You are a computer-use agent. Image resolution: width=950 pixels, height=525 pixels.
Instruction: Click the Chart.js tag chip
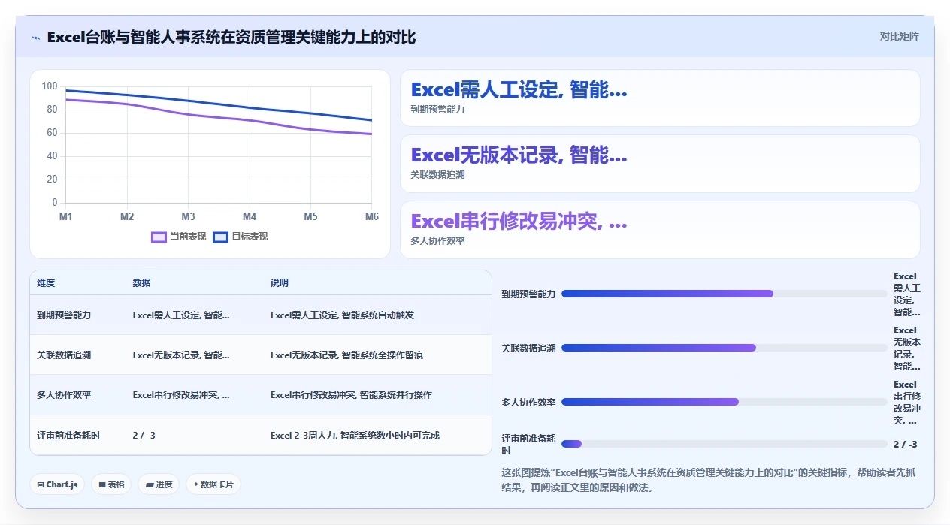tap(58, 484)
